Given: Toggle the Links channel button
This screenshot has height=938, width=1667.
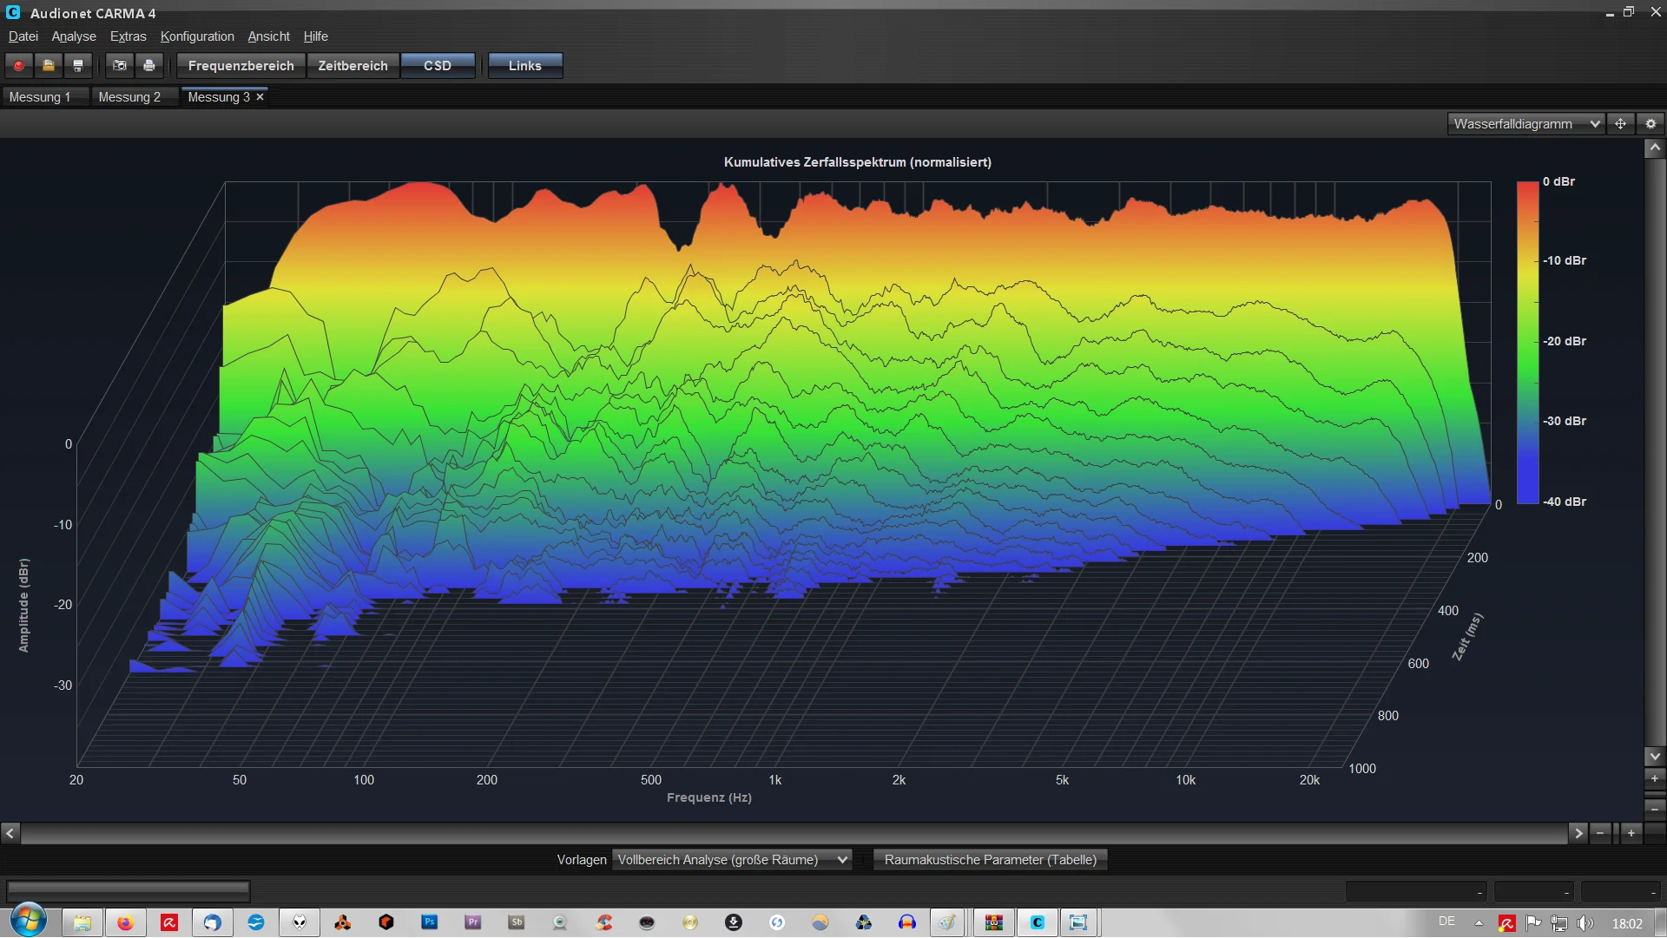Looking at the screenshot, I should [525, 66].
